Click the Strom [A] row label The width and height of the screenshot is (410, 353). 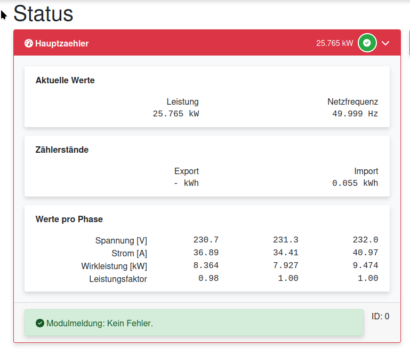click(x=129, y=253)
